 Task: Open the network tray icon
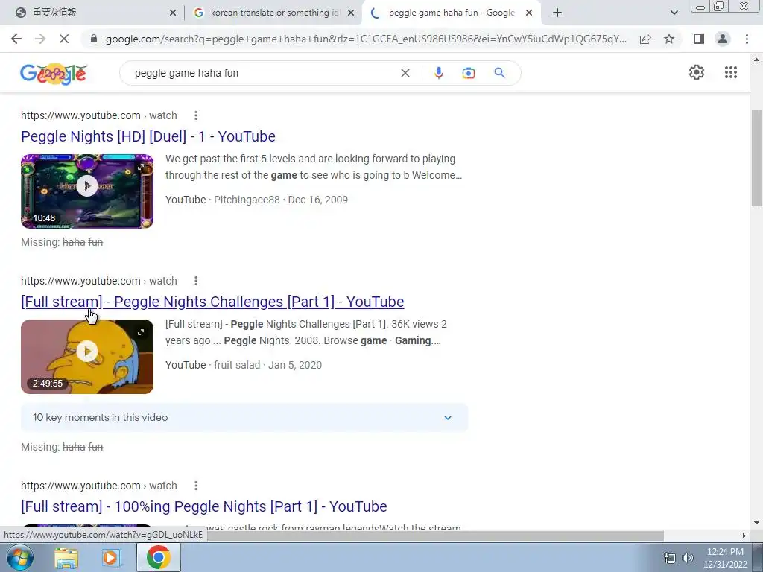(670, 558)
